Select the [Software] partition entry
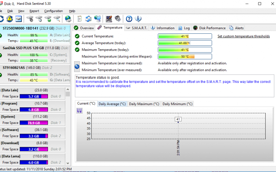Viewport: 276px width, 172px height. 32,133
